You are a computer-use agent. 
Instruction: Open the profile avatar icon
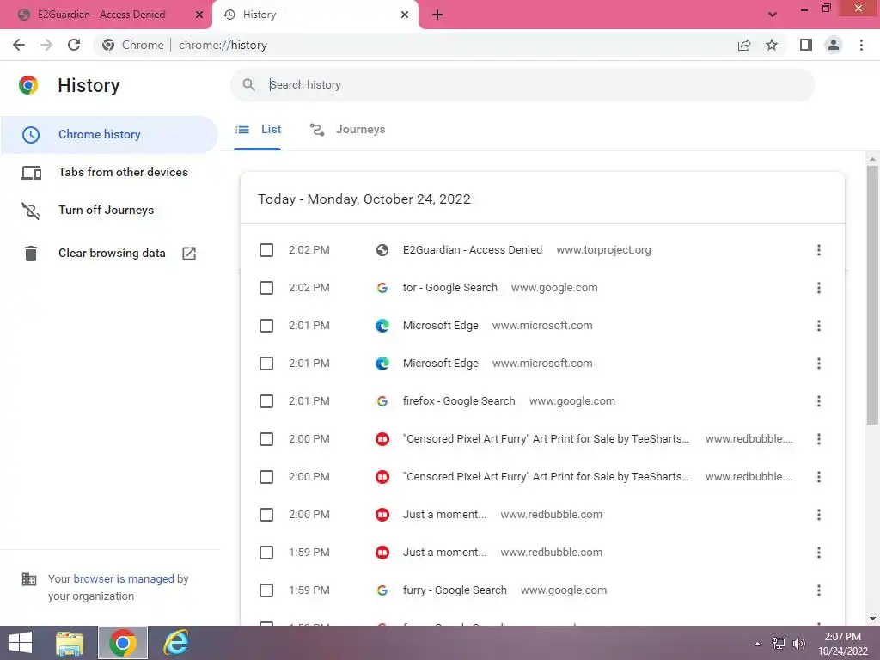click(834, 45)
